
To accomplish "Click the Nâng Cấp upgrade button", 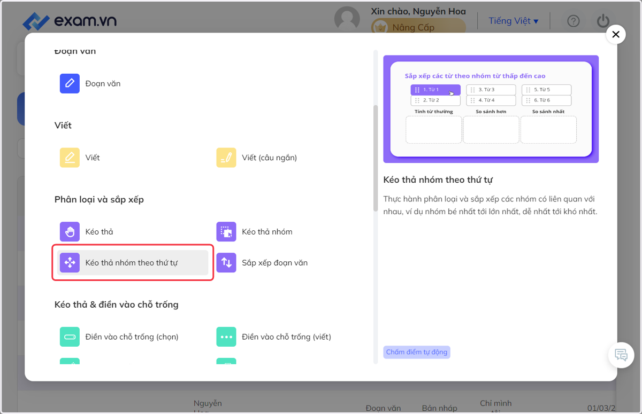I will point(418,27).
